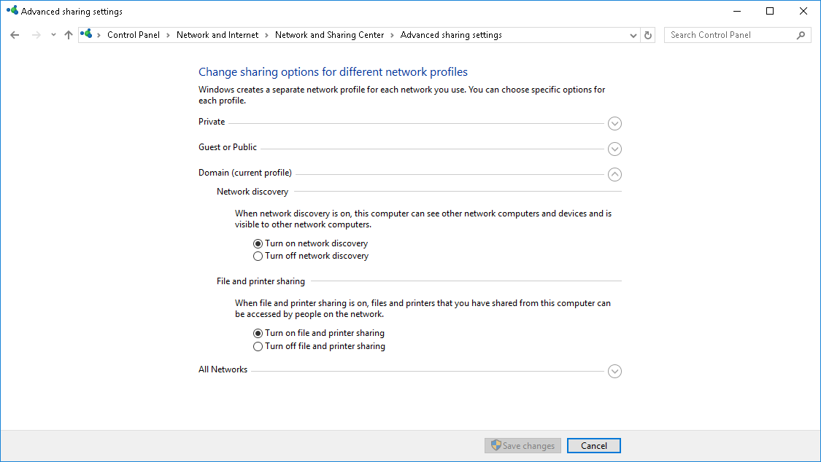This screenshot has height=462, width=821.
Task: Select Turn off file and printer sharing
Action: point(258,347)
